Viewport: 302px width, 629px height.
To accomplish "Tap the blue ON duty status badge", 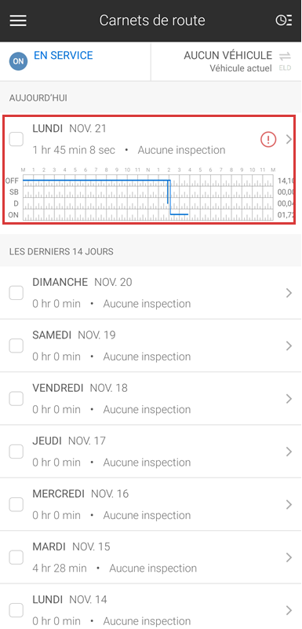I will coord(18,61).
